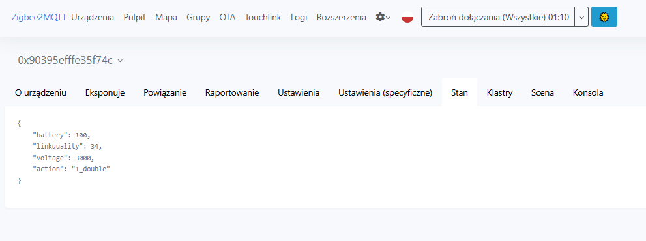Image resolution: width=646 pixels, height=241 pixels.
Task: Open the Urządzenia page
Action: [x=93, y=18]
